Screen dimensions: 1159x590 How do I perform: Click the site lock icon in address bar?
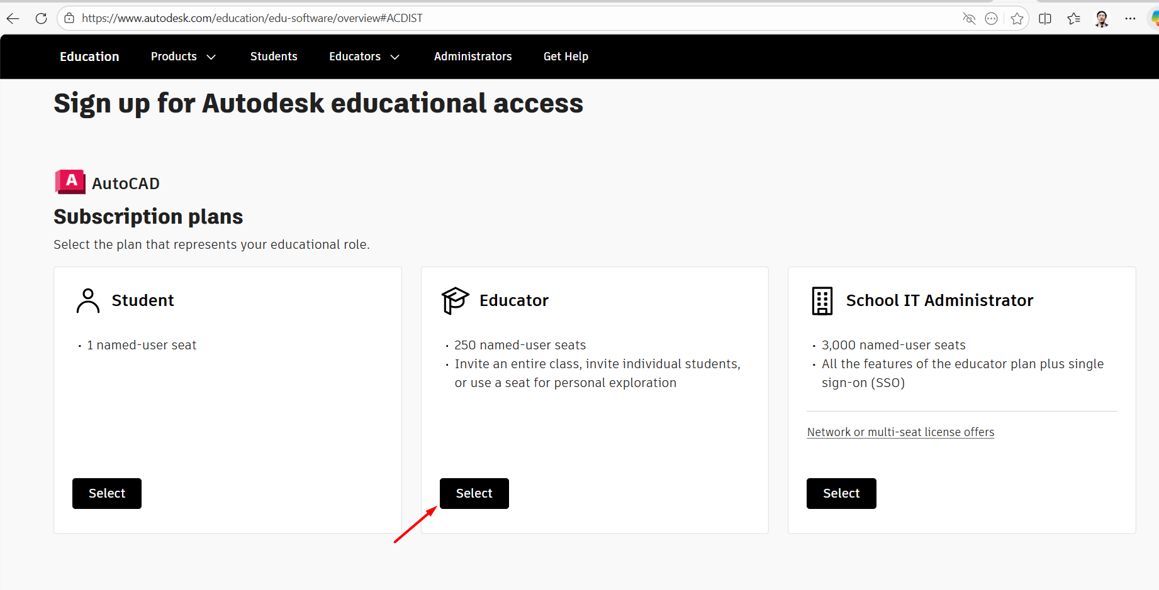[x=69, y=18]
